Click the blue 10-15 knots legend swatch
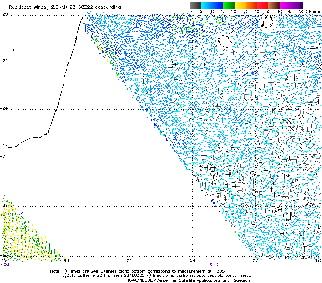The width and height of the screenshot is (322, 283). point(218,5)
